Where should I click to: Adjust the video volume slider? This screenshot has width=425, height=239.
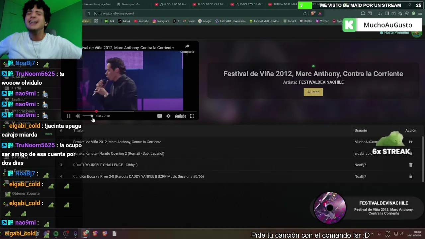[x=88, y=116]
